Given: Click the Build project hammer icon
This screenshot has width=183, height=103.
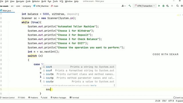Looking at the screenshot, I should pos(130,6).
